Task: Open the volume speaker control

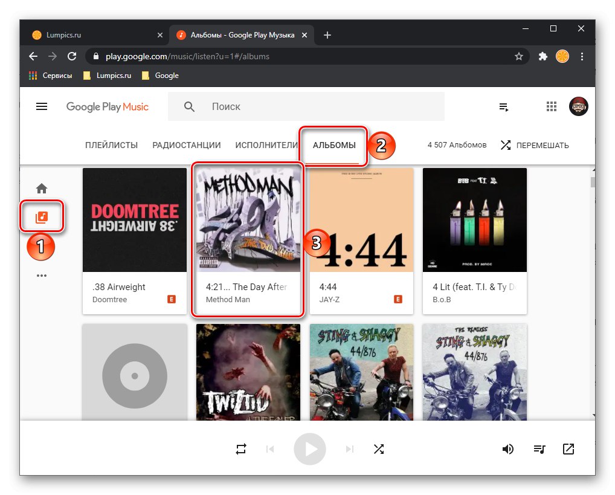Action: point(508,449)
